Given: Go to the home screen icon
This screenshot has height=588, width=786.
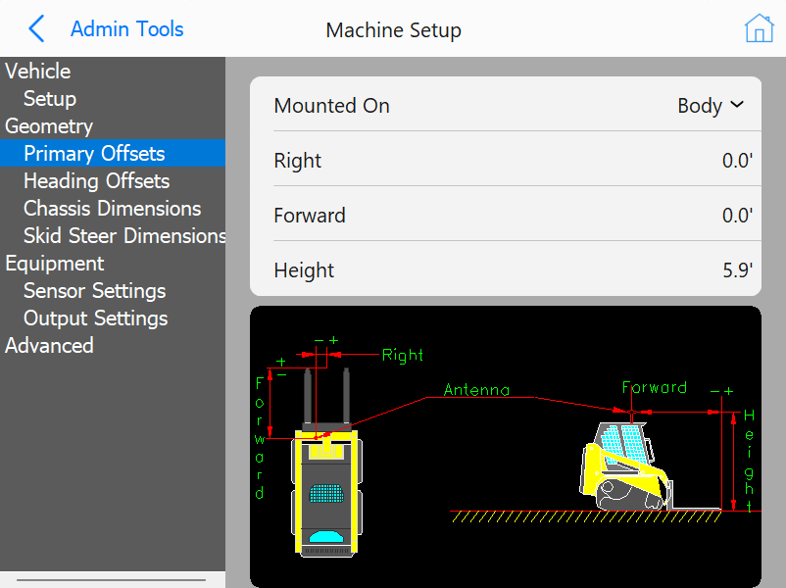Looking at the screenshot, I should click(x=759, y=28).
